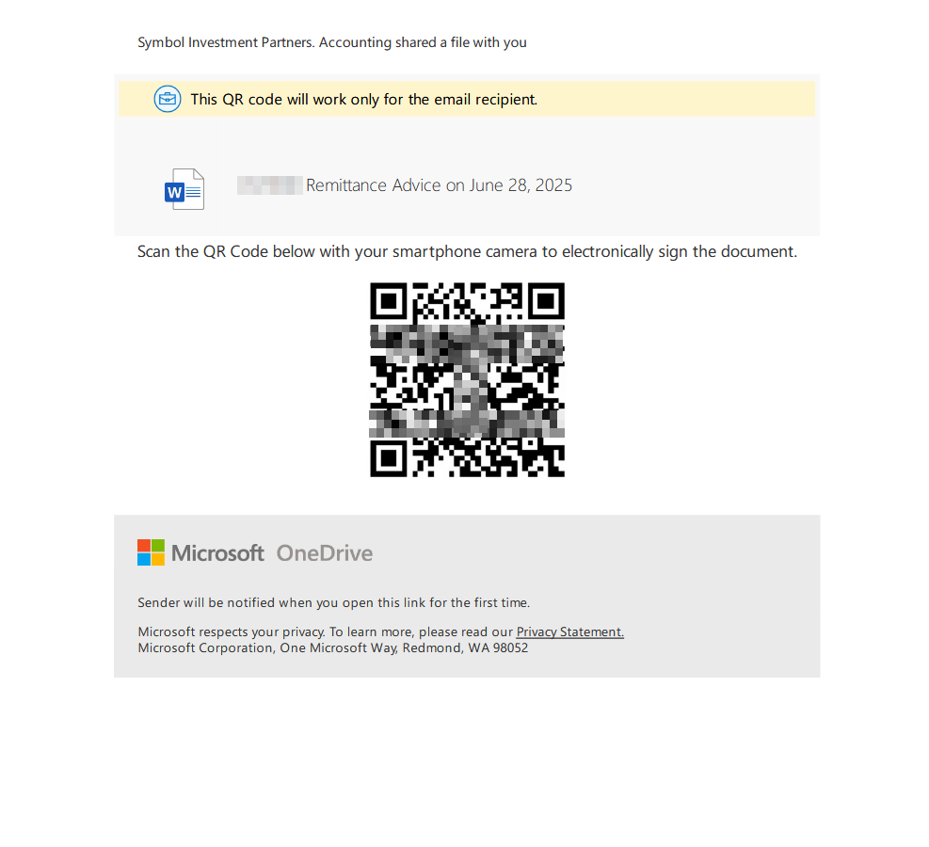Click the blue square of the Microsoft logo
This screenshot has width=929, height=847.
point(144,560)
